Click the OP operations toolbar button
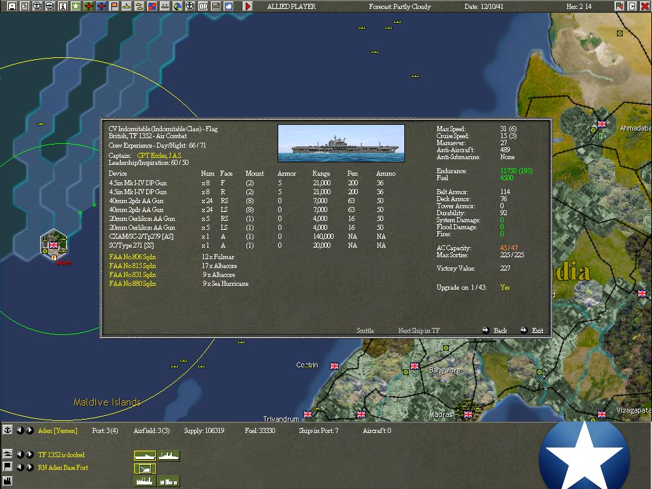Image resolution: width=652 pixels, height=489 pixels. (203, 6)
